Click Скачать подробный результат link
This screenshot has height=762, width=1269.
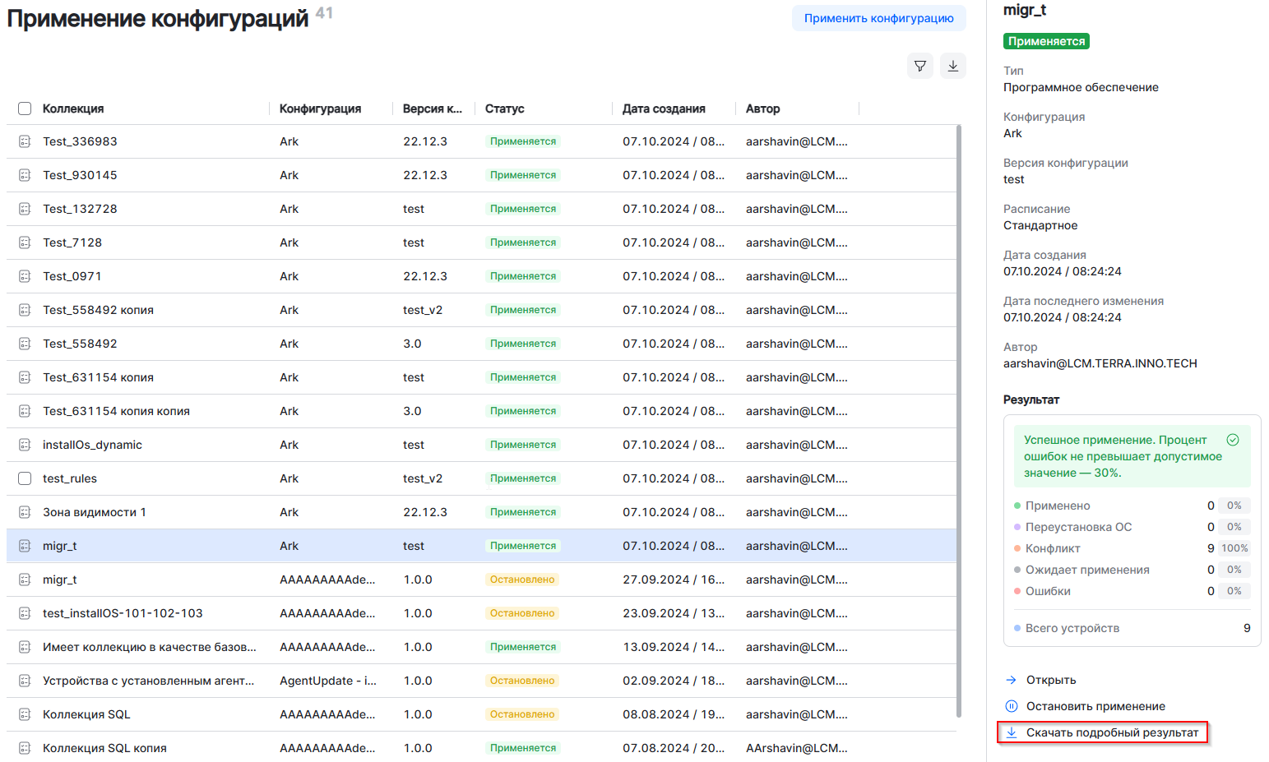coord(1111,732)
